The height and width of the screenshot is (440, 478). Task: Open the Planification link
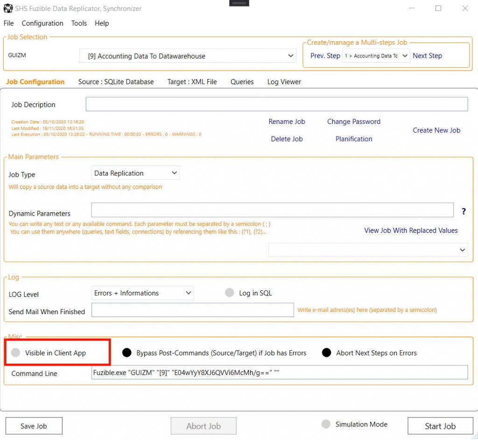tap(354, 139)
